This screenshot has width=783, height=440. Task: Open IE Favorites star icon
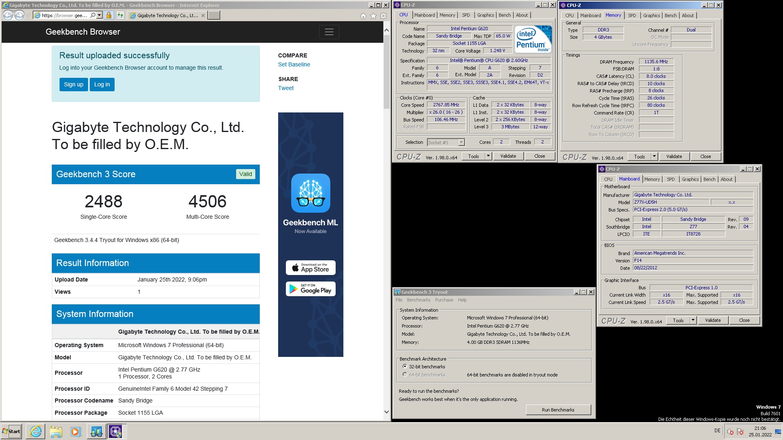pyautogui.click(x=373, y=16)
